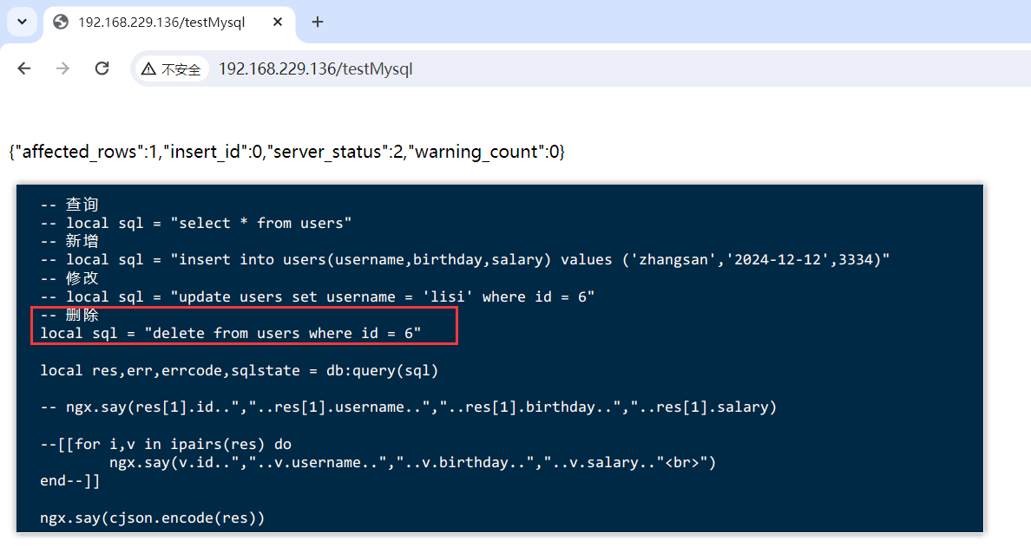Image resolution: width=1031 pixels, height=547 pixels.
Task: Select the 192.168.229.136/testMysql tab
Action: (x=169, y=23)
